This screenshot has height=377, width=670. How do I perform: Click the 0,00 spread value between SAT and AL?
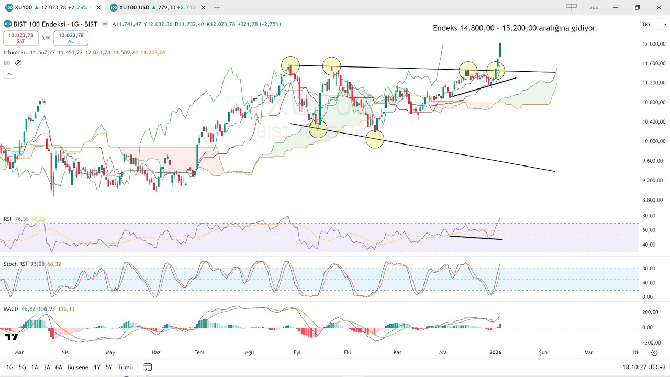(x=46, y=38)
